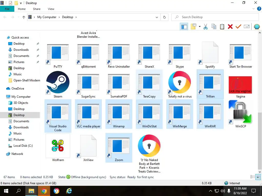
Task: Click the Windows Start button
Action: [6, 191]
